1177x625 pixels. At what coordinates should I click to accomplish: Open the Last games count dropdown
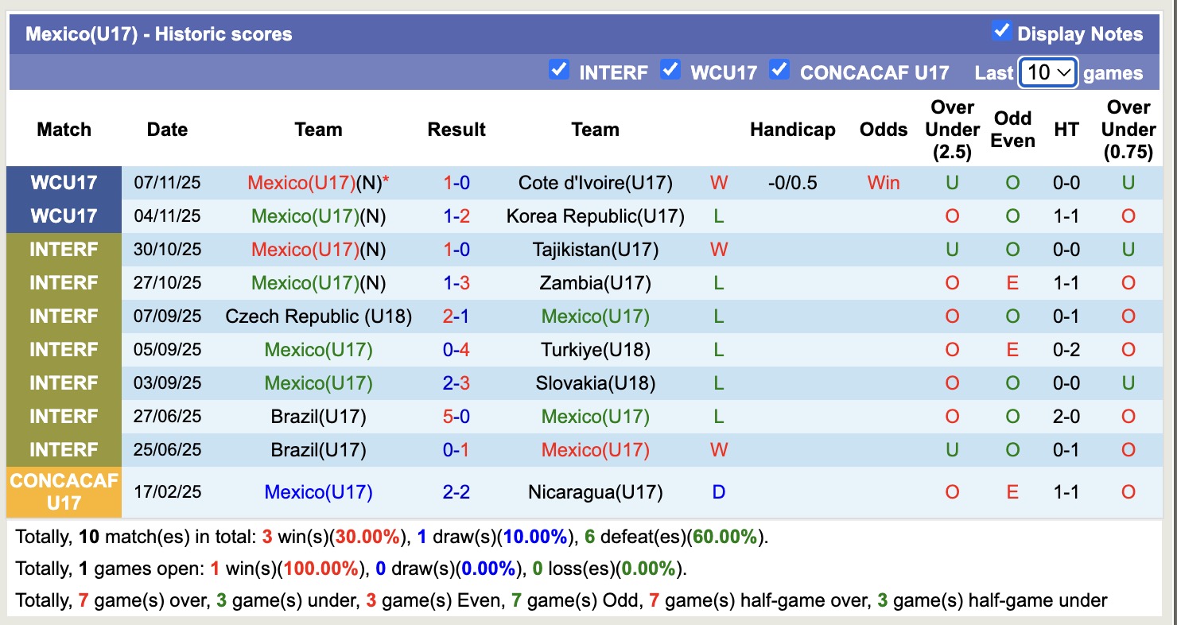click(1047, 73)
